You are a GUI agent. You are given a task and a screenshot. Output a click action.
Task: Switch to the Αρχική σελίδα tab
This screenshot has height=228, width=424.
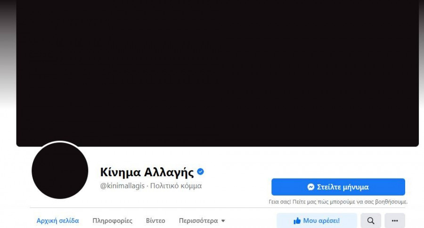pyautogui.click(x=57, y=220)
